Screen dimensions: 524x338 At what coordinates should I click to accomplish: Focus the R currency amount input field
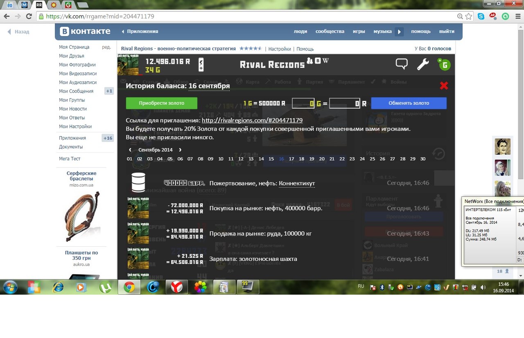click(345, 103)
